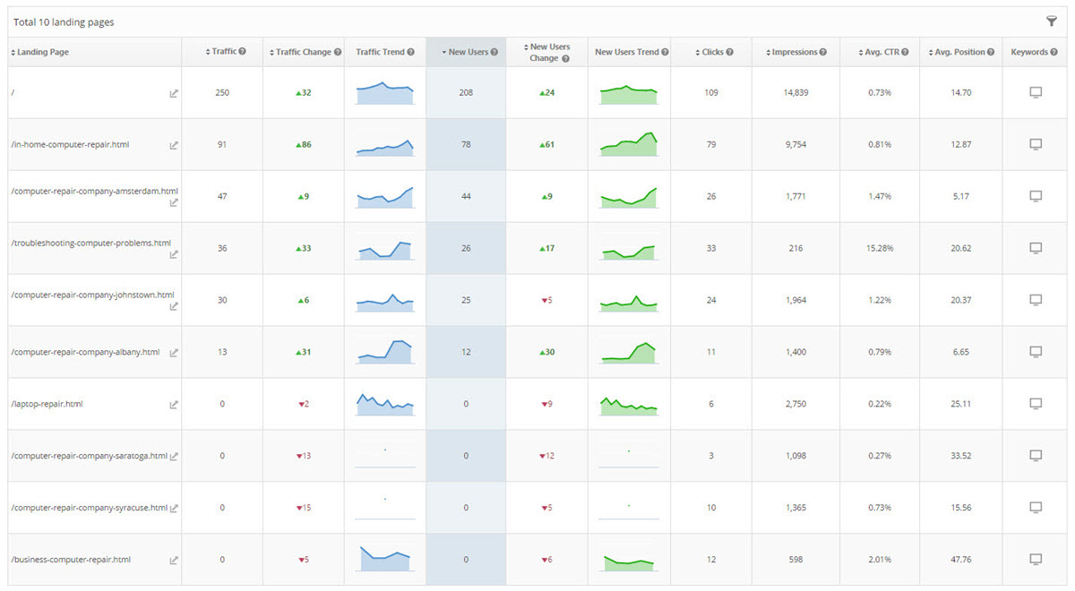Sort table by Clicks column

click(710, 52)
